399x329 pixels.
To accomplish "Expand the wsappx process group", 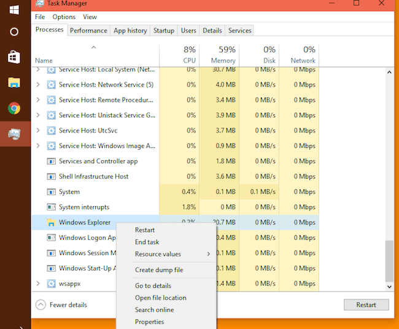I will pos(38,283).
